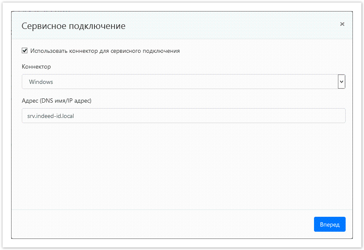Click inside the Windows combo box
The image size is (364, 250).
(171, 81)
